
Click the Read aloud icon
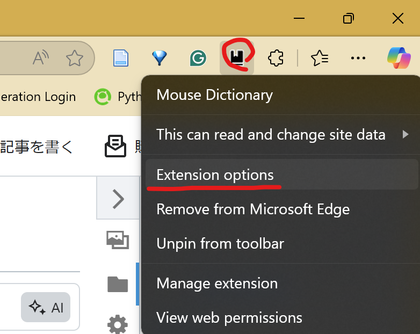click(41, 57)
